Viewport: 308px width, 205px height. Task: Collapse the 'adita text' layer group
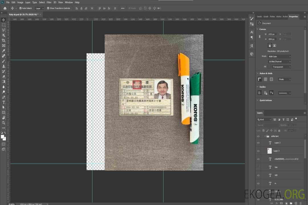click(264, 136)
